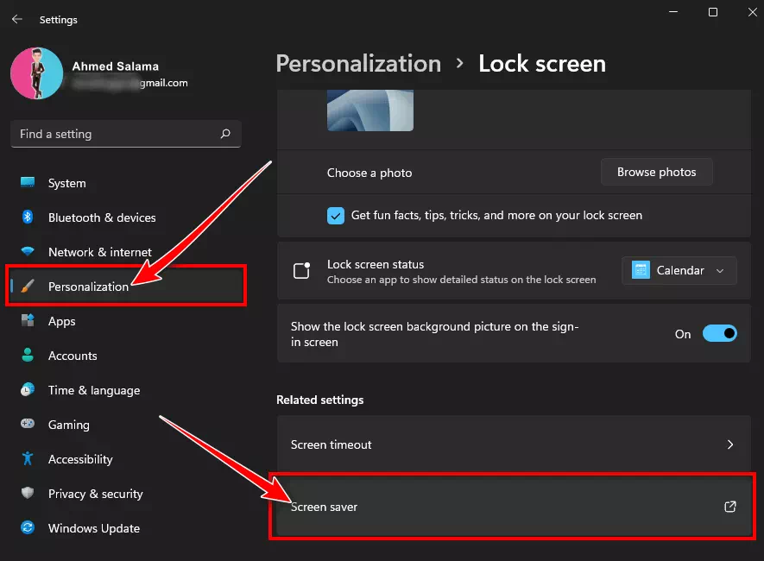Open the Screen saver setting
This screenshot has width=764, height=561.
click(514, 507)
